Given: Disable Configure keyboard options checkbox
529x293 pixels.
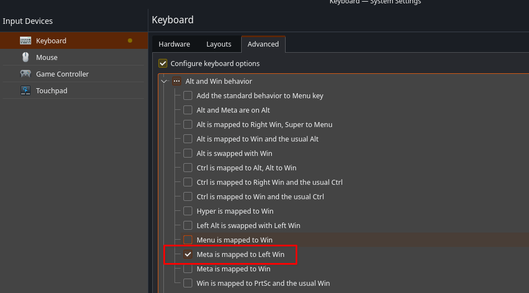Looking at the screenshot, I should pyautogui.click(x=163, y=63).
